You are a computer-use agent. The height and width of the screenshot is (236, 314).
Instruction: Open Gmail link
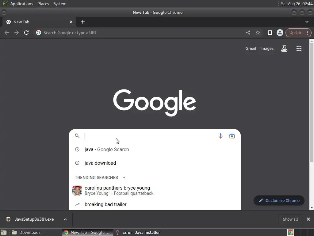tap(251, 48)
